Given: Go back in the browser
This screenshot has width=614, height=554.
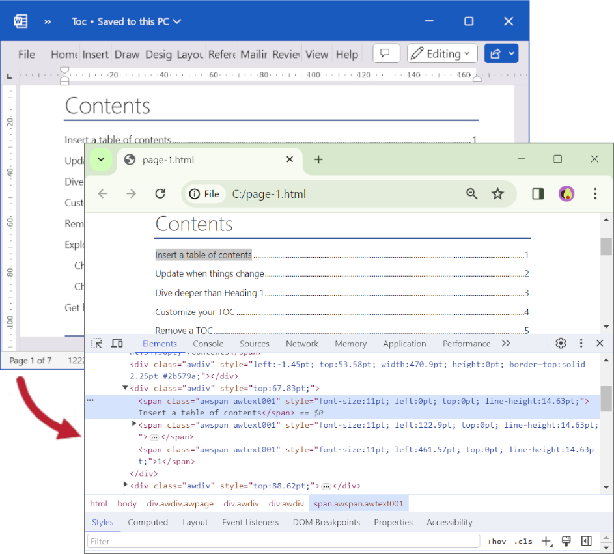Looking at the screenshot, I should click(103, 194).
